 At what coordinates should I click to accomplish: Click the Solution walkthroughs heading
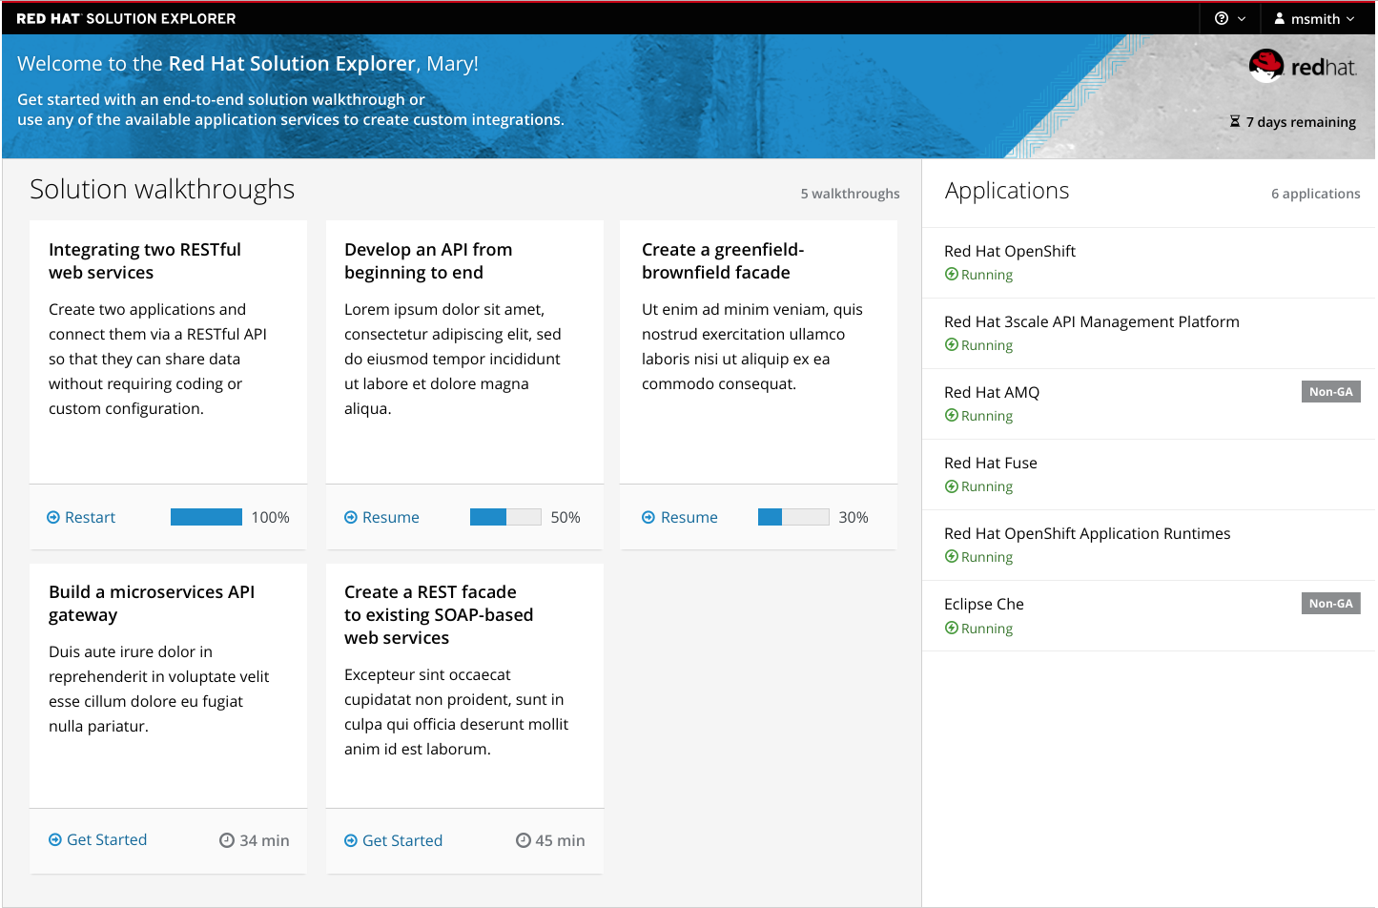tap(162, 189)
